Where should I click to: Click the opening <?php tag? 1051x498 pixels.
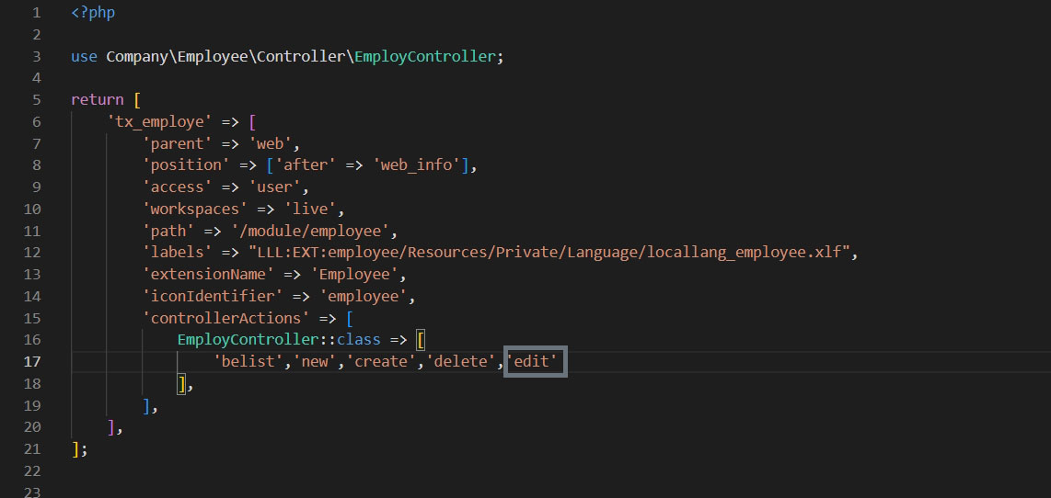click(x=93, y=13)
